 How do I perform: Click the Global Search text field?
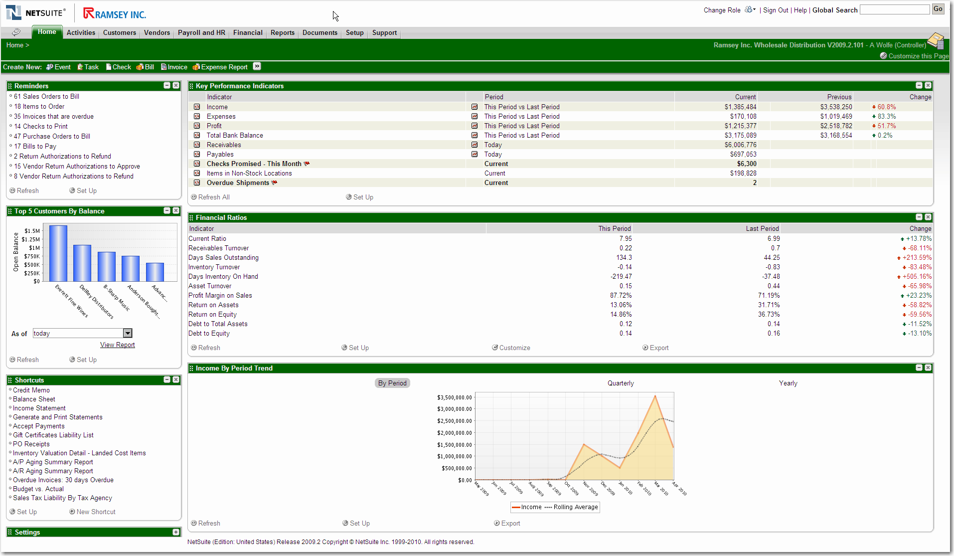pyautogui.click(x=895, y=9)
